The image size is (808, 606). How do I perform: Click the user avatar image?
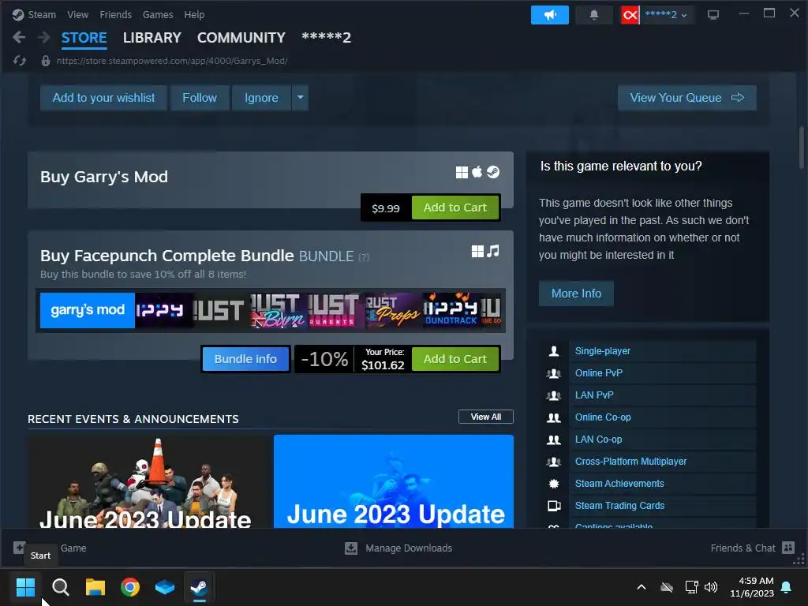[x=630, y=15]
